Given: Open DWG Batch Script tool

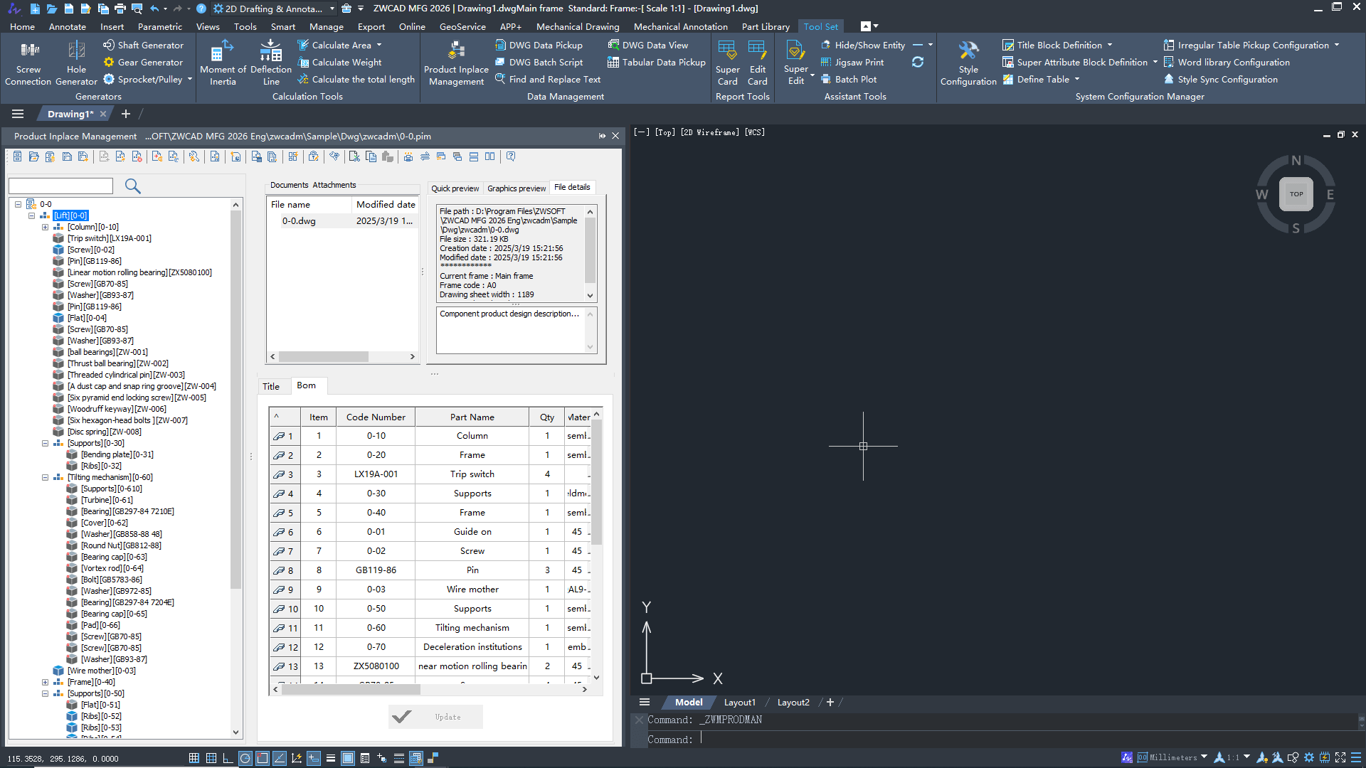Looking at the screenshot, I should (x=545, y=62).
